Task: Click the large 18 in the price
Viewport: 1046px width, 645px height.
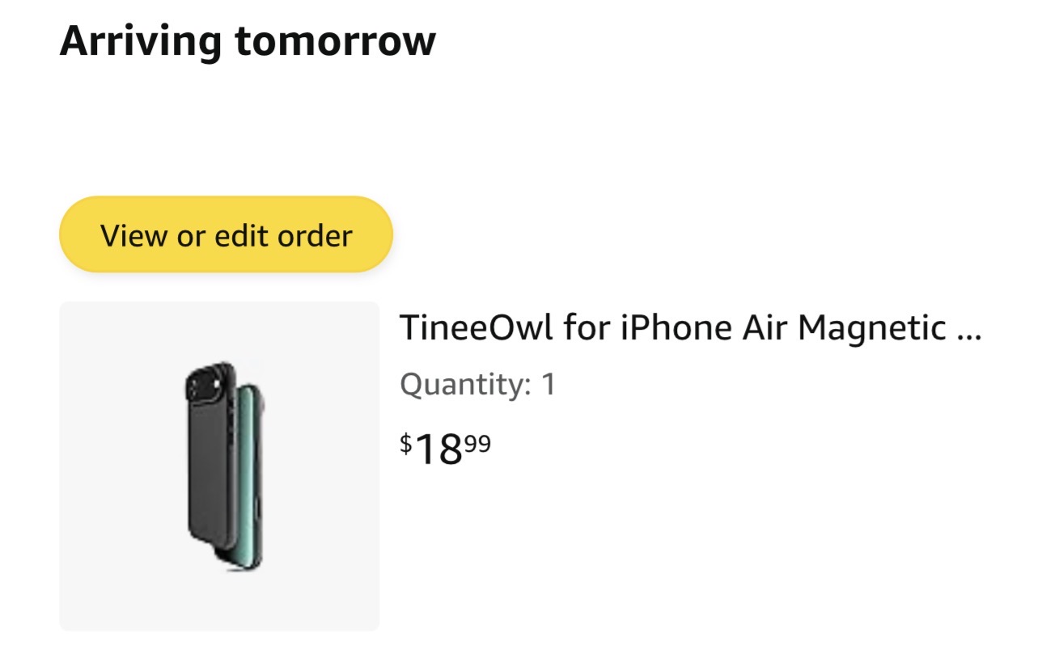Action: tap(438, 449)
